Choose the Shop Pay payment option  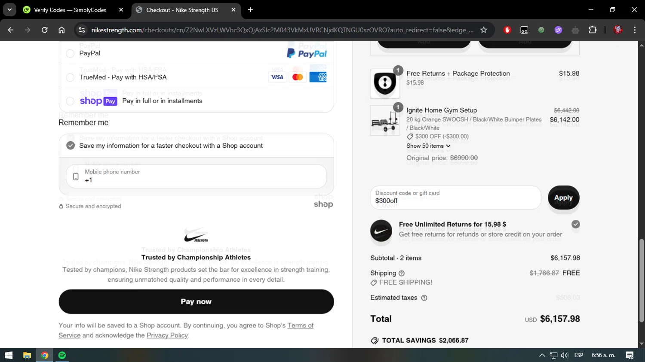click(70, 101)
